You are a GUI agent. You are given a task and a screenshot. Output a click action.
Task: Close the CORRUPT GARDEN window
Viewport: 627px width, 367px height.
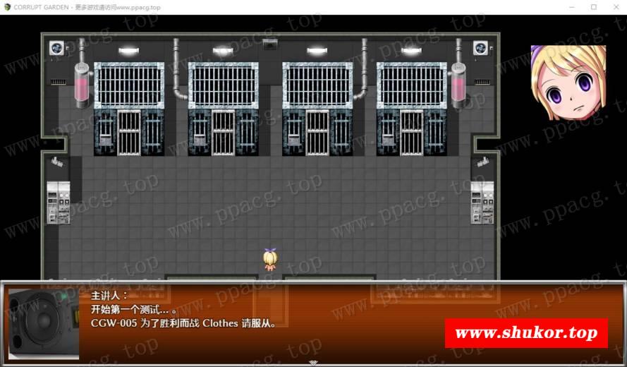616,7
